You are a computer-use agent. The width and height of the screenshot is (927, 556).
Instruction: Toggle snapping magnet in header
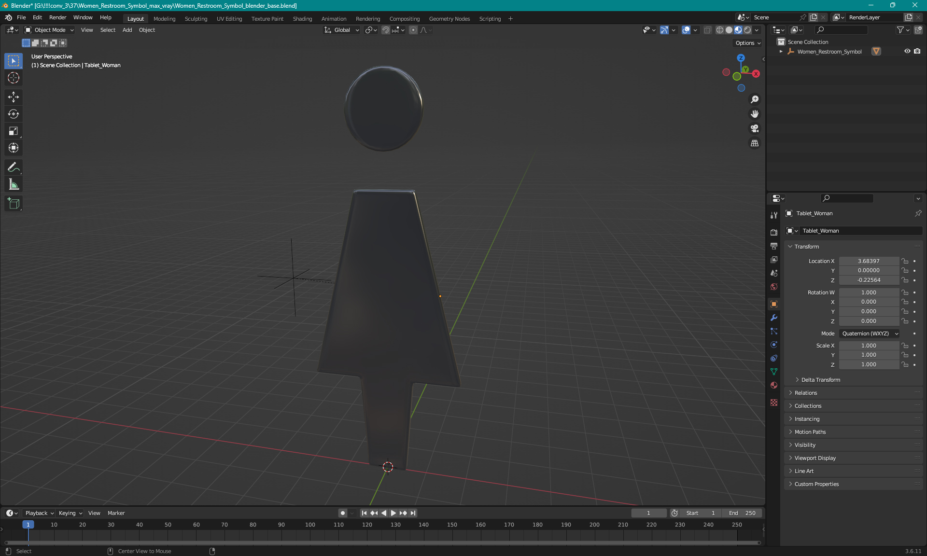[x=385, y=30]
